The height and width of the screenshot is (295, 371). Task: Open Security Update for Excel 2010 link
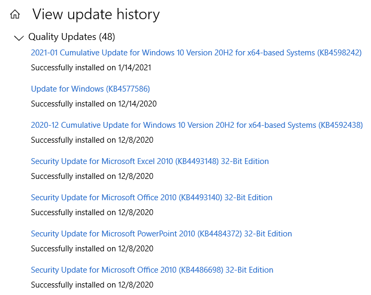pos(149,161)
